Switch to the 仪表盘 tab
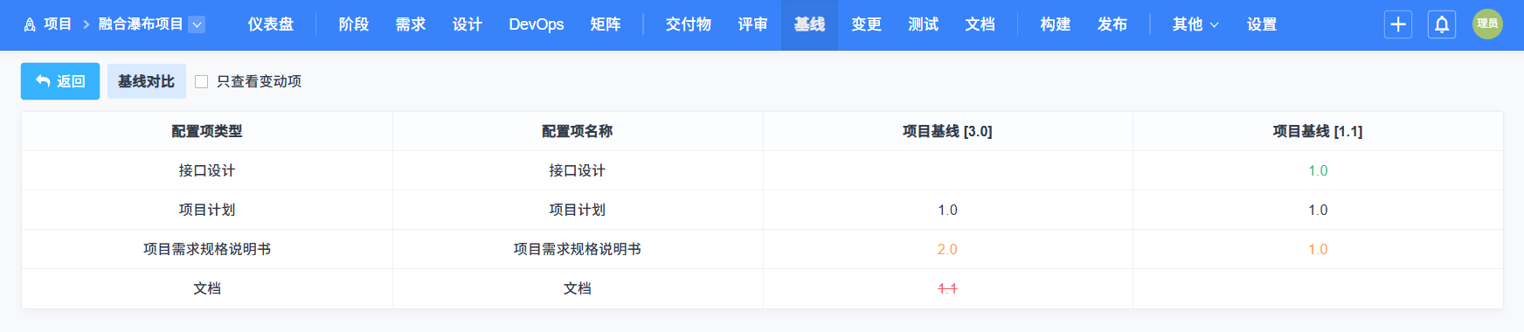The image size is (1524, 332). (271, 24)
